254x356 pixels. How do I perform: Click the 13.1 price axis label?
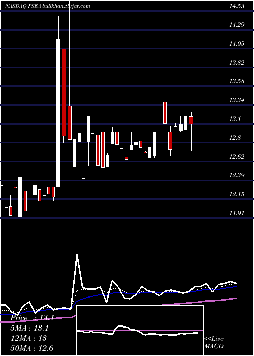(235, 119)
